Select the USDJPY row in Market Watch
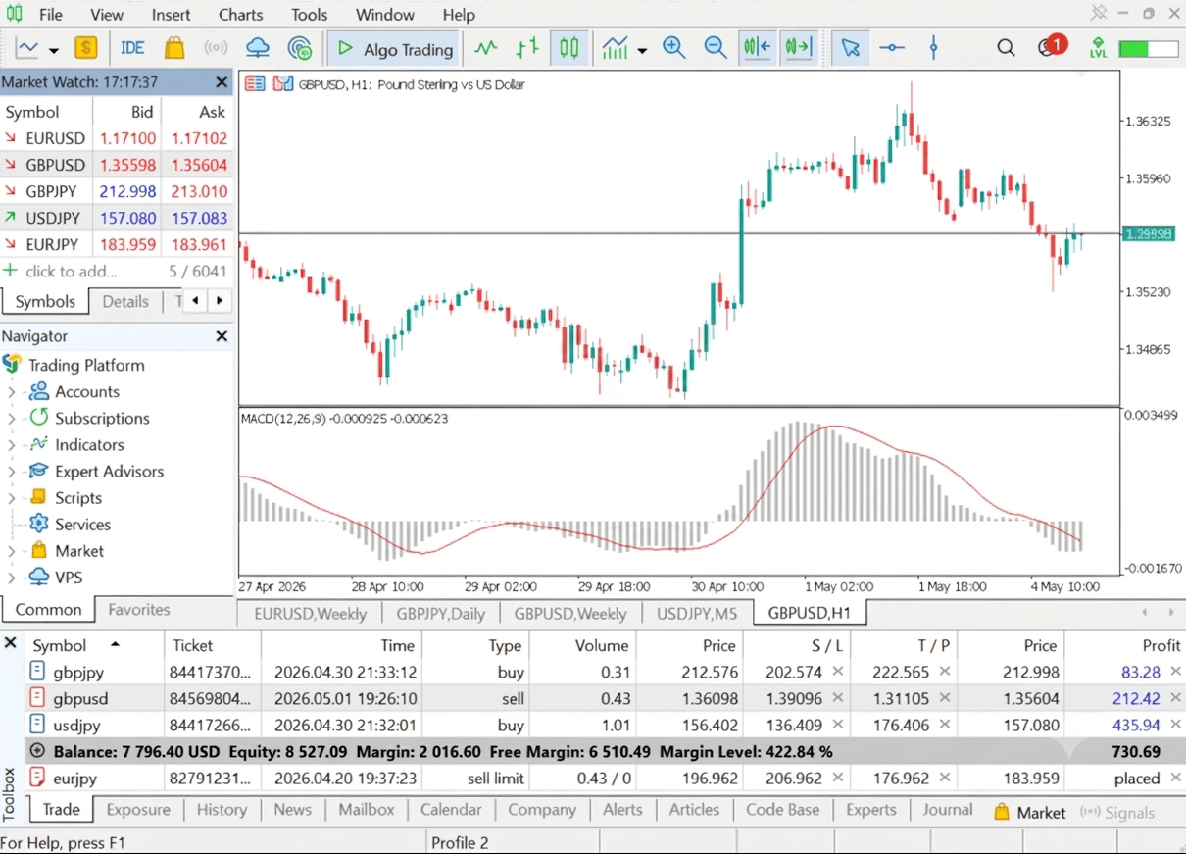Image resolution: width=1186 pixels, height=854 pixels. 117,218
